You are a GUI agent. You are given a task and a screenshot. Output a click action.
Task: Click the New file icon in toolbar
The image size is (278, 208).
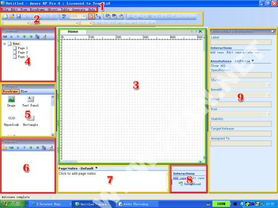[6, 17]
